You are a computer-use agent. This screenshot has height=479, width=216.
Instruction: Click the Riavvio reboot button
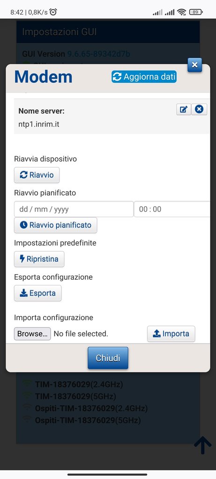pyautogui.click(x=37, y=175)
